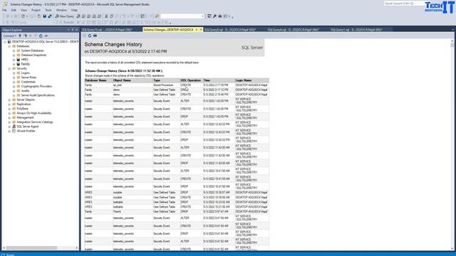Expand the Family database node
This screenshot has width=456, height=256.
coord(14,64)
